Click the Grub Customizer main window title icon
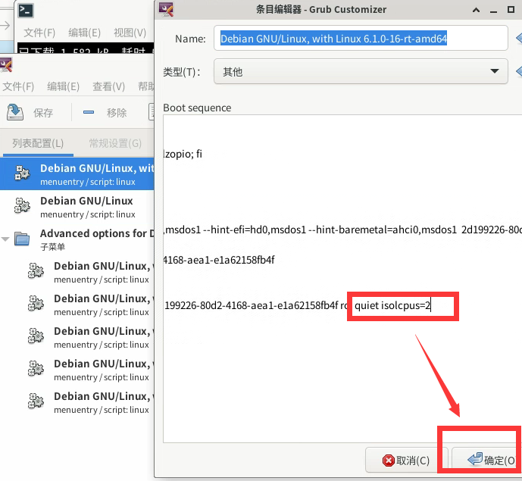This screenshot has width=522, height=481. tap(6, 64)
